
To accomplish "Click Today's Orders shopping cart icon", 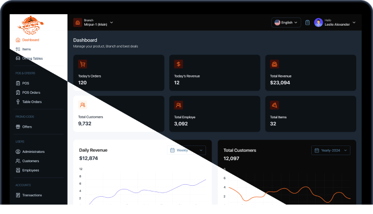I will pos(82,64).
